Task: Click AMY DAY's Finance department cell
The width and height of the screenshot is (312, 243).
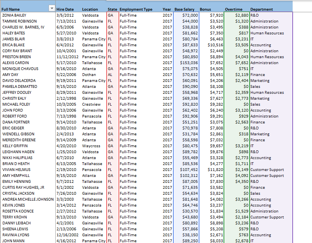Action: 257,75
